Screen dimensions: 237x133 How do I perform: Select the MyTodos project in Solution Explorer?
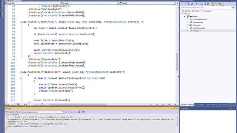[x=194, y=17]
